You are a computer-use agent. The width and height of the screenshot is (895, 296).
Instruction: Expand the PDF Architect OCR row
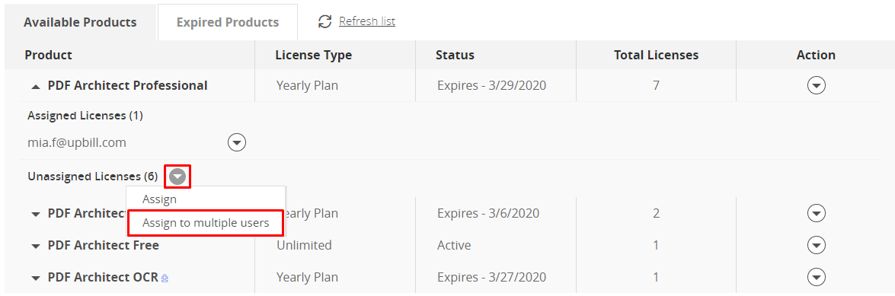pos(36,278)
